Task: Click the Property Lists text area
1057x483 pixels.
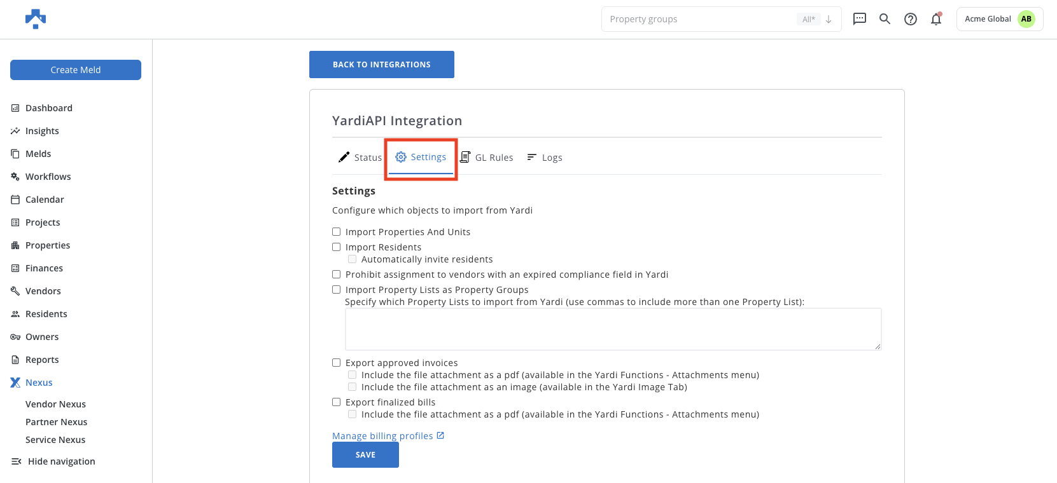Action: click(613, 329)
